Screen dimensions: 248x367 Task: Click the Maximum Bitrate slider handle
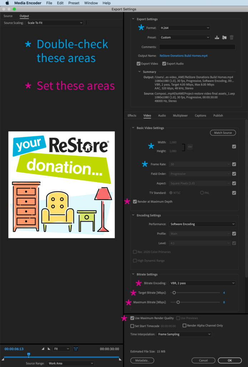click(x=178, y=302)
